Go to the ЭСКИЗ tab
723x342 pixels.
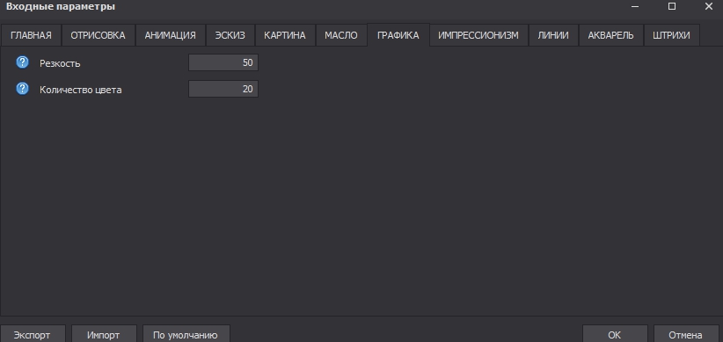[230, 35]
